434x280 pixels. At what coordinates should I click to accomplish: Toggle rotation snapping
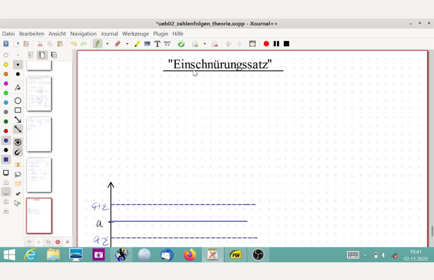point(18,142)
